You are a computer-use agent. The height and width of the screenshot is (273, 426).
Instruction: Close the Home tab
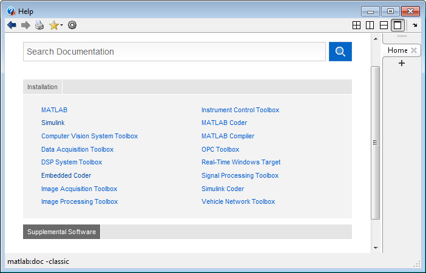click(x=414, y=50)
